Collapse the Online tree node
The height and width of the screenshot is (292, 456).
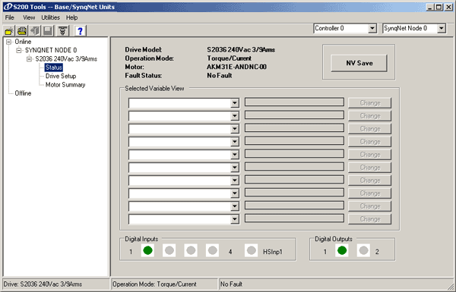(8, 42)
